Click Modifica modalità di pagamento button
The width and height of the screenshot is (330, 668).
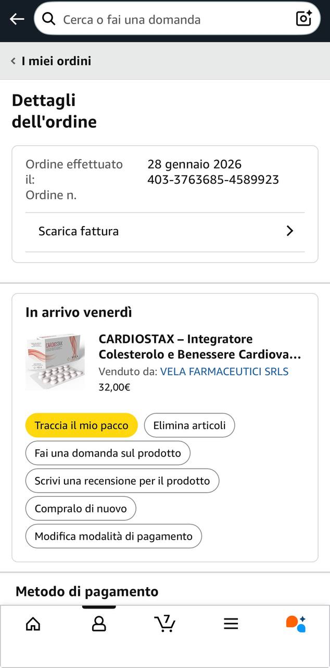pos(113,536)
